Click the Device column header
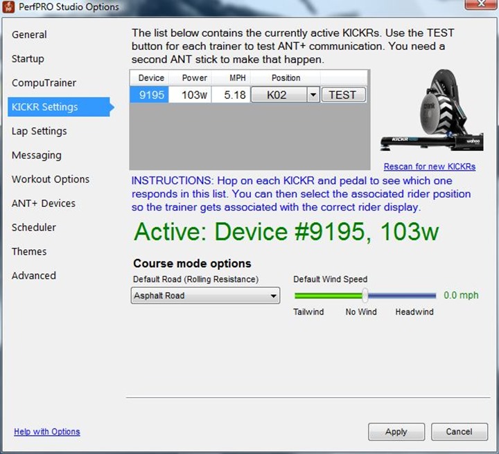Viewport: 499px width, 454px height. pos(149,78)
